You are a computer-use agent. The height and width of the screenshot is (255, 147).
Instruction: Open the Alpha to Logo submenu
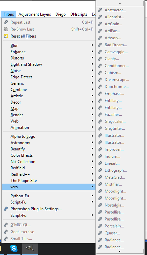[x=49, y=136]
